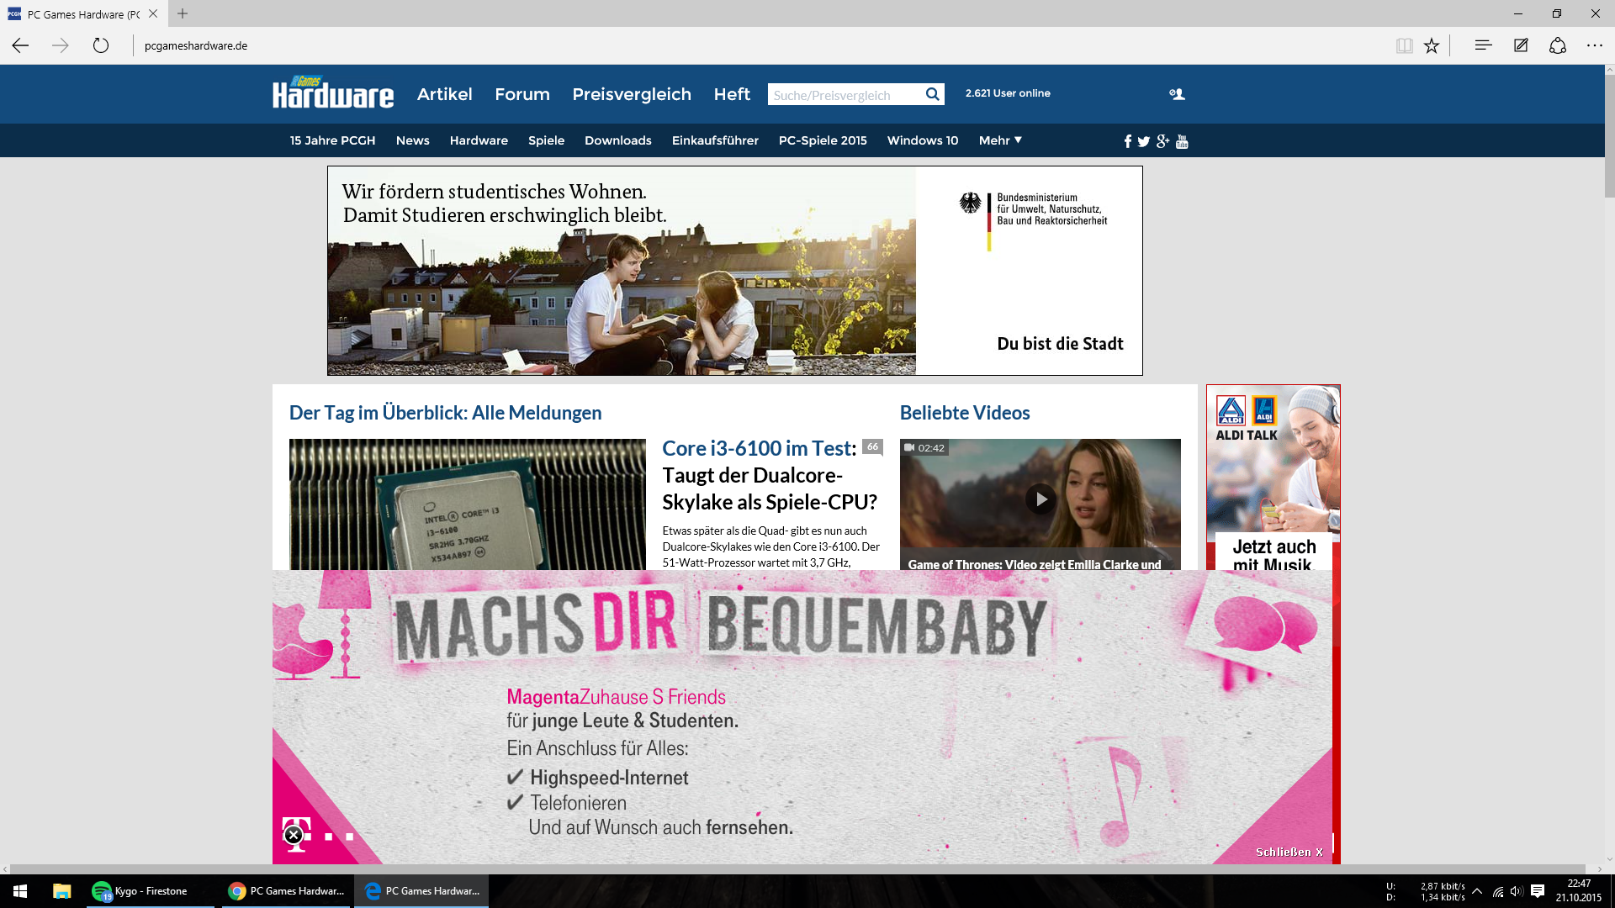Open the Preisvergleich menu item
1615x908 pixels.
(x=632, y=94)
